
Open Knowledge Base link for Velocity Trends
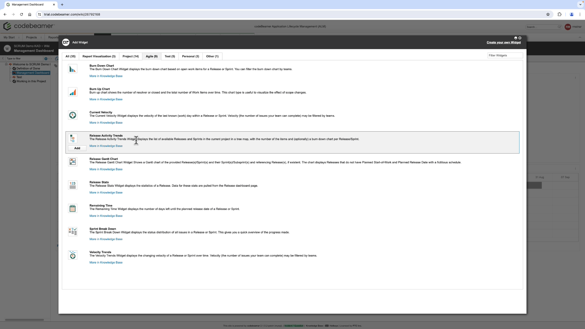click(106, 263)
